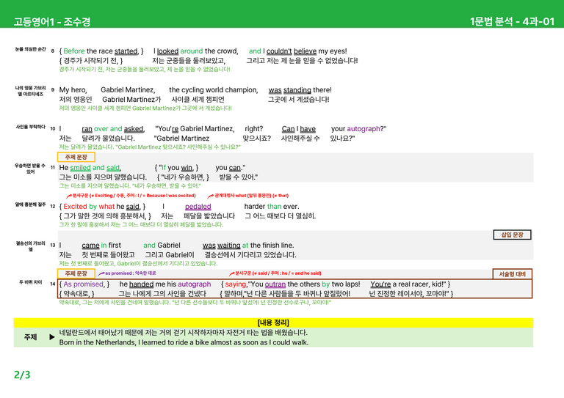564x398 pixels.
Task: Click the green word Before in sentence 8
Action: pyautogui.click(x=74, y=51)
